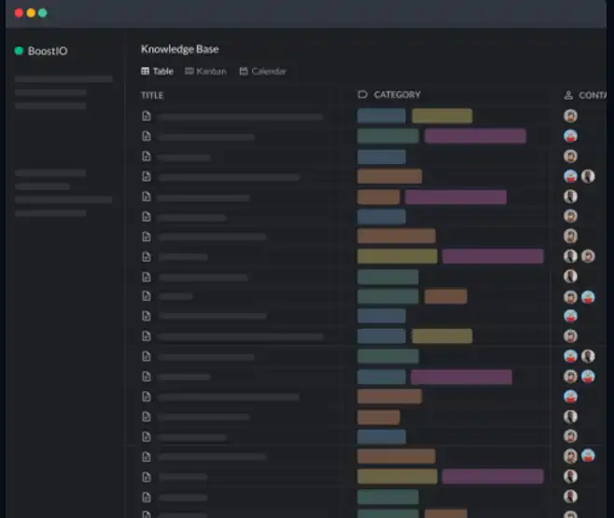This screenshot has height=518, width=614.
Task: Click the contact avatar in first row
Action: coord(570,116)
